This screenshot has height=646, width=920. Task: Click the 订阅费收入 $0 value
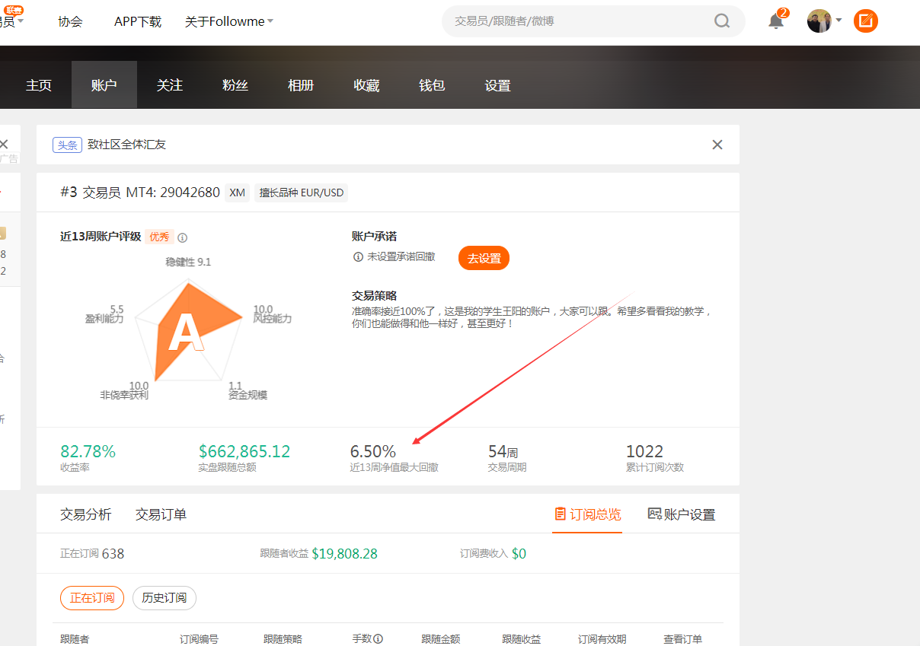point(519,554)
